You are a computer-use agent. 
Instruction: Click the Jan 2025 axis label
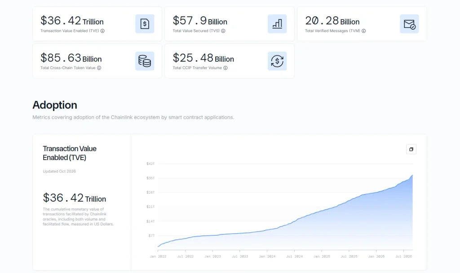coord(322,256)
